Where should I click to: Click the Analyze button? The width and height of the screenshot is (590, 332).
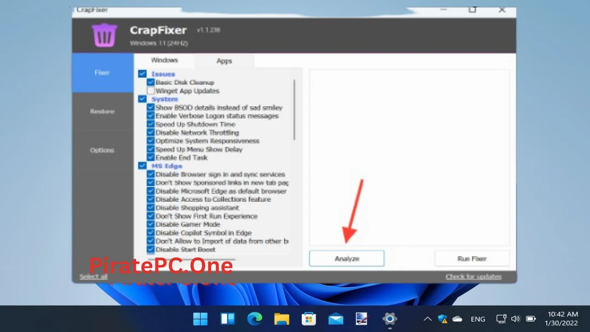point(347,259)
